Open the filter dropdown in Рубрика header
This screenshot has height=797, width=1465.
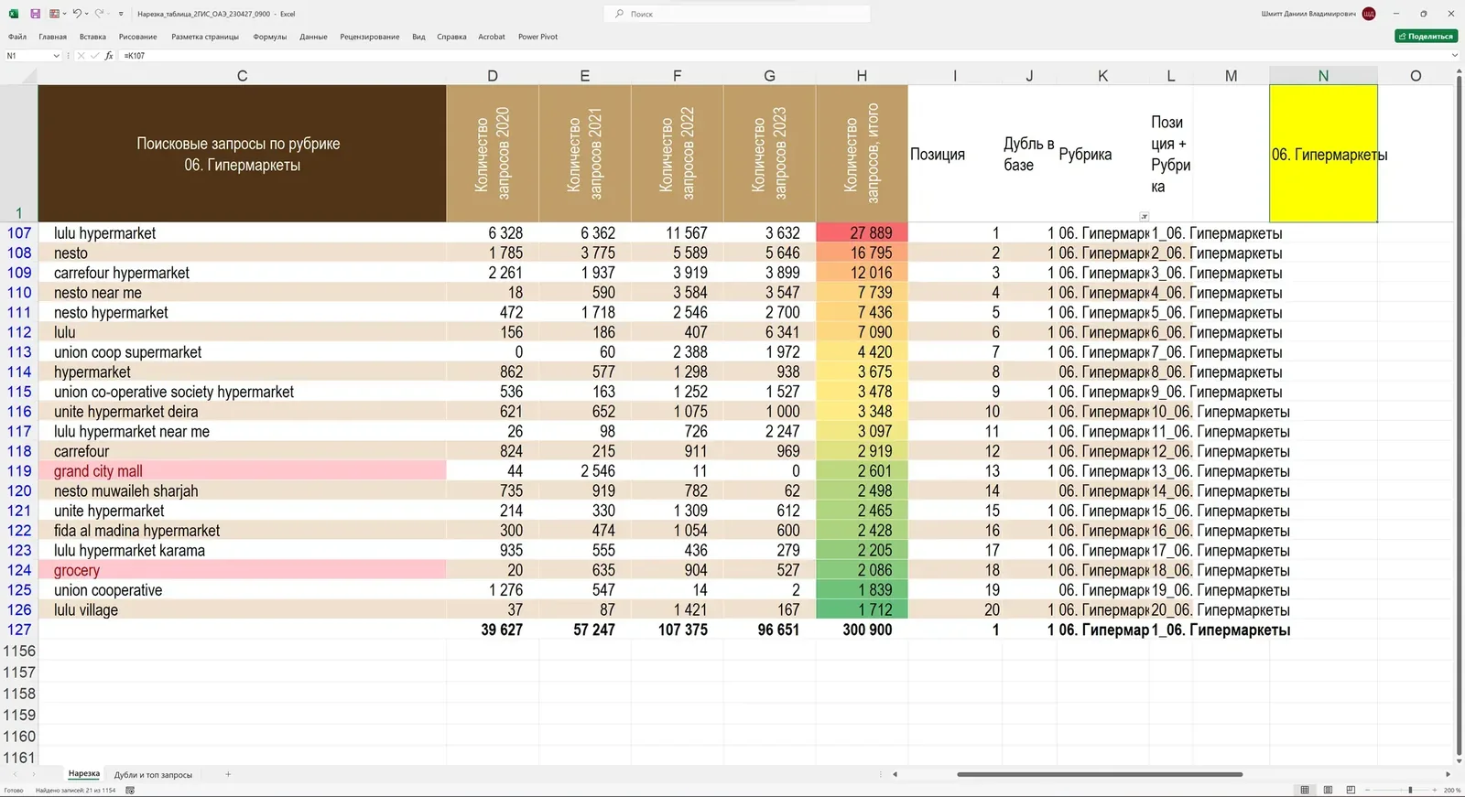click(x=1144, y=216)
